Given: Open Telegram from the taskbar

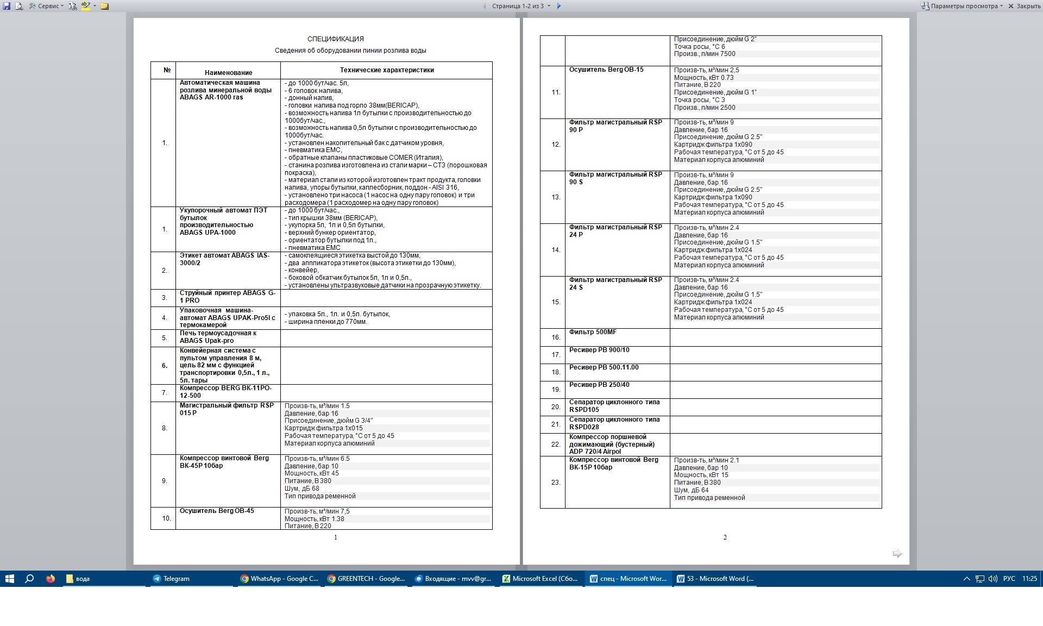Looking at the screenshot, I should point(171,579).
